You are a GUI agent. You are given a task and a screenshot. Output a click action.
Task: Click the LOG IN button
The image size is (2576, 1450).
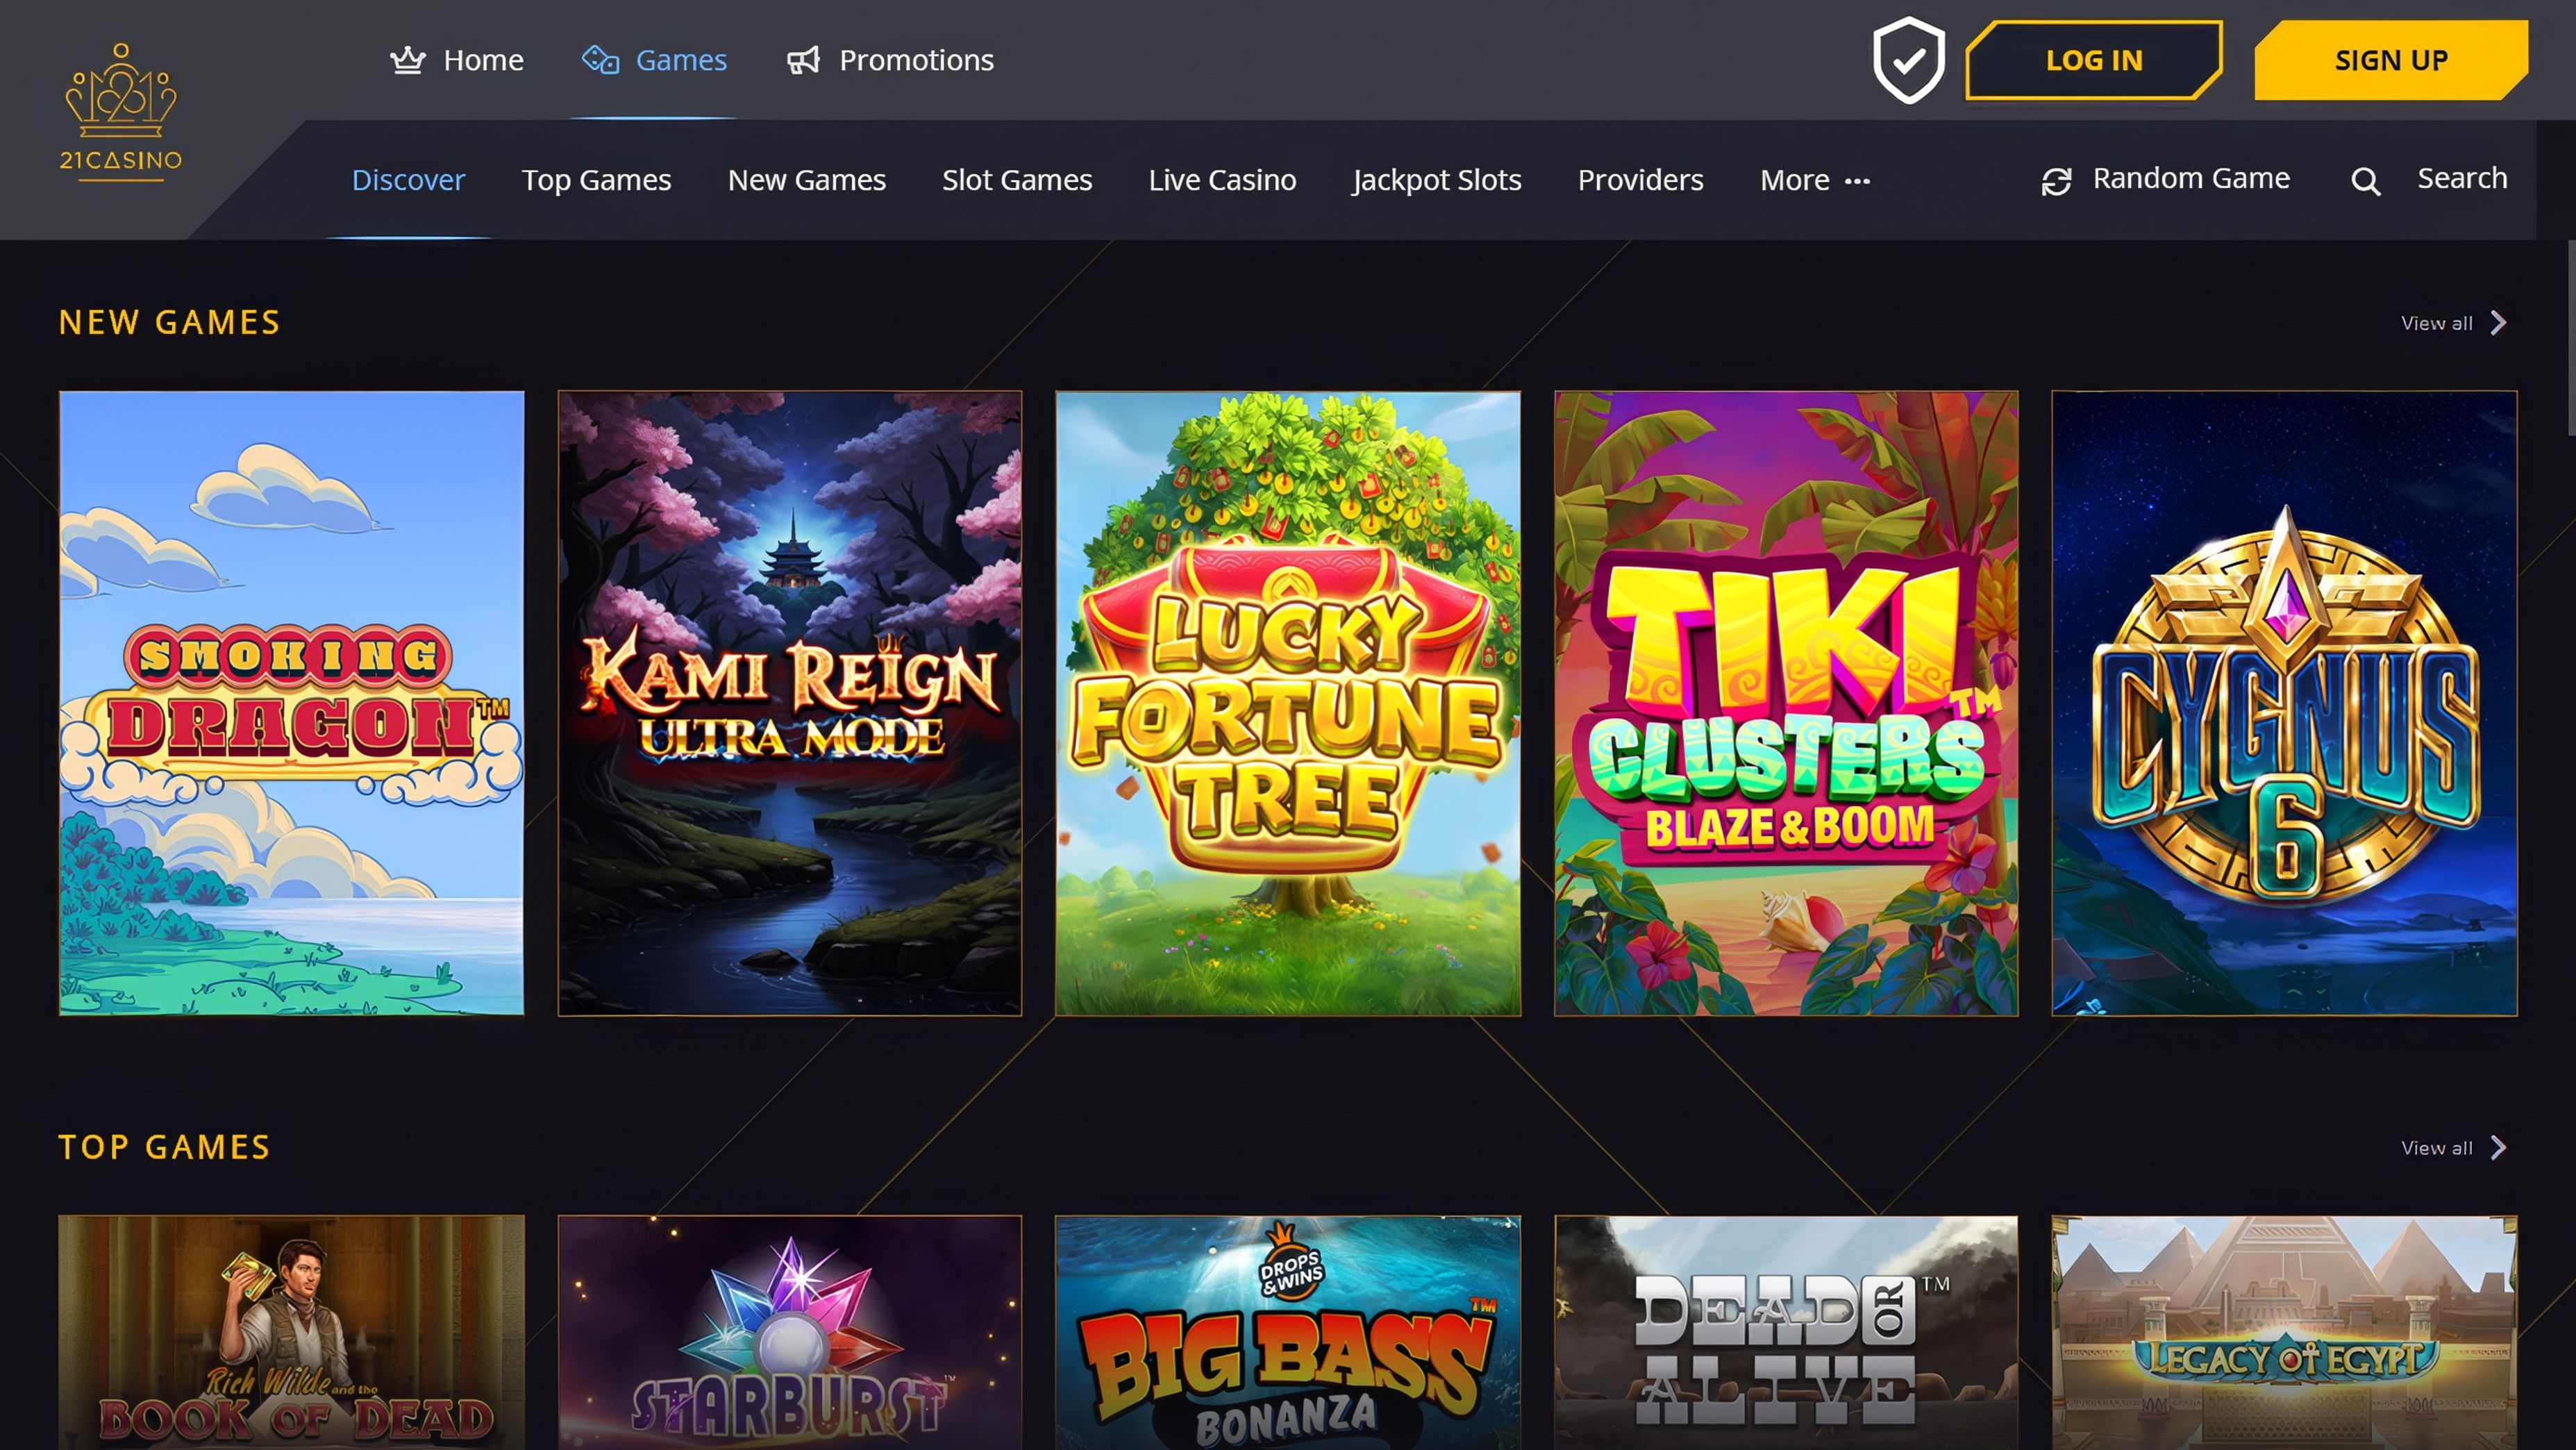pos(2094,60)
